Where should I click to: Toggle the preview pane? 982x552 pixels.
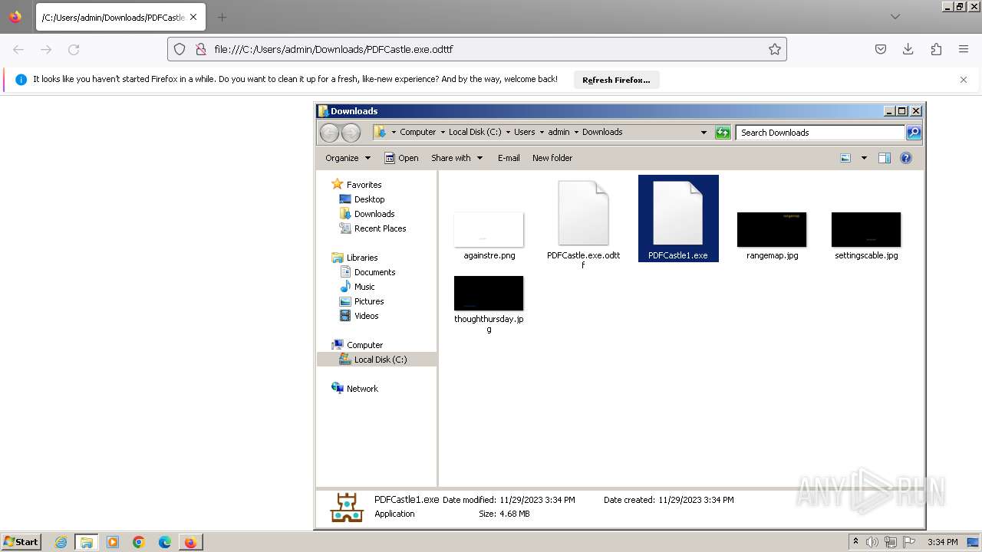pos(885,158)
